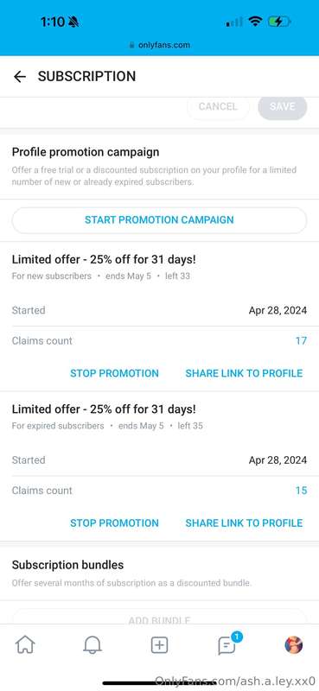Open the profile avatar thumbnail

[x=293, y=645]
